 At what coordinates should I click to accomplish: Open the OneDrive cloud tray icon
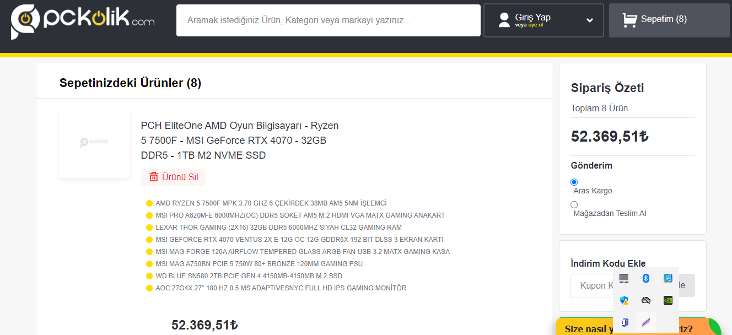646,300
